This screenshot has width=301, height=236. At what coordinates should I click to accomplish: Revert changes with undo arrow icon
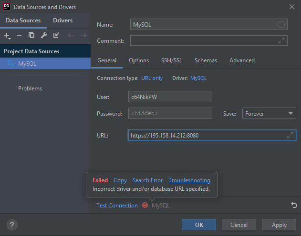[x=294, y=205]
